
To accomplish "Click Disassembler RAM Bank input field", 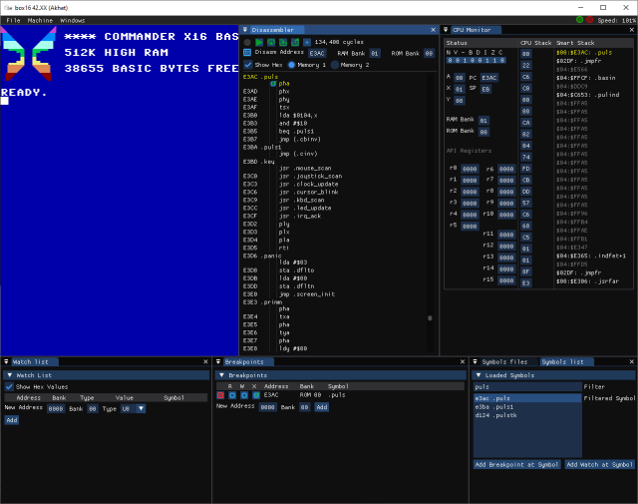I will click(375, 53).
